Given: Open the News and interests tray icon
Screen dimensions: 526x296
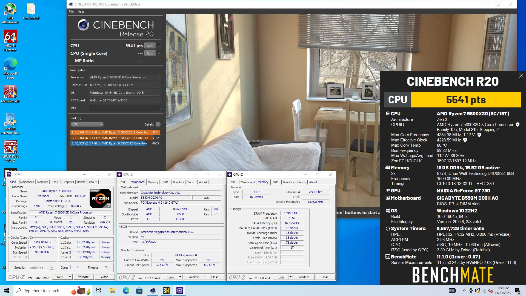Looking at the screenshot, I should [452, 291].
